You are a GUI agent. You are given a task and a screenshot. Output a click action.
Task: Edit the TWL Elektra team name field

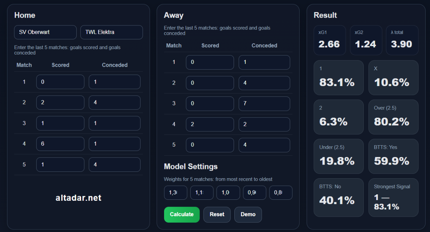[111, 32]
